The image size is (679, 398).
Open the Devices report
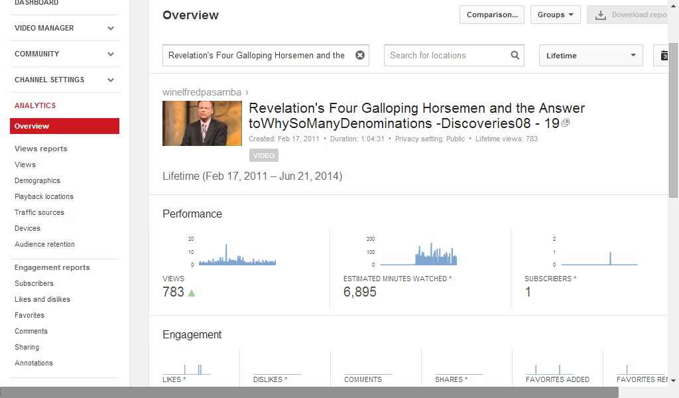(x=27, y=228)
